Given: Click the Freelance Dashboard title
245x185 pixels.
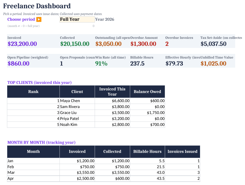Looking at the screenshot, I should [37, 6].
